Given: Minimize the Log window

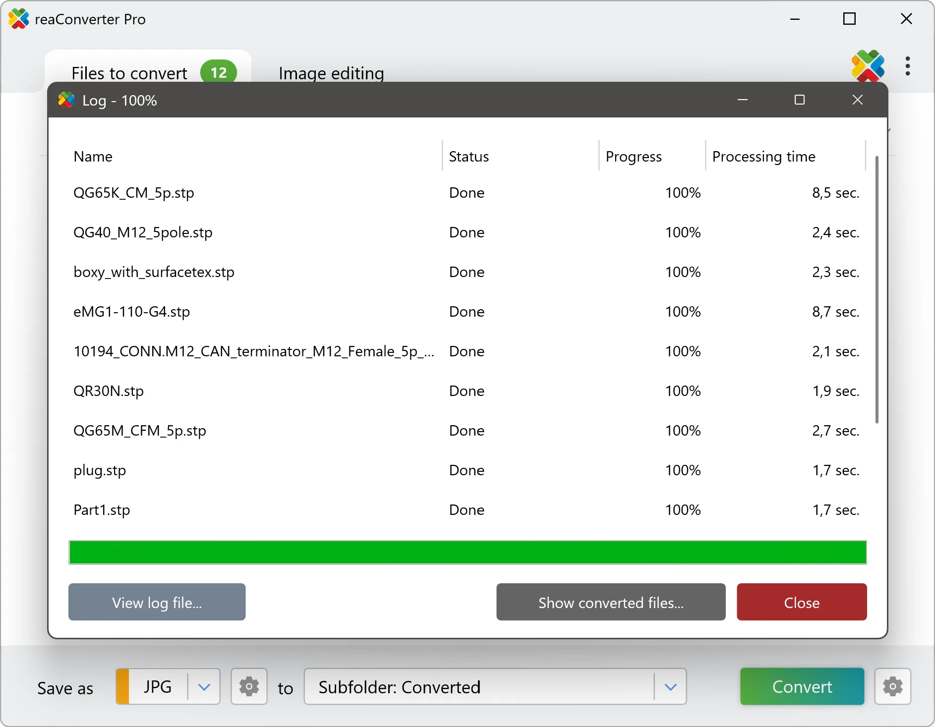Looking at the screenshot, I should tap(742, 100).
